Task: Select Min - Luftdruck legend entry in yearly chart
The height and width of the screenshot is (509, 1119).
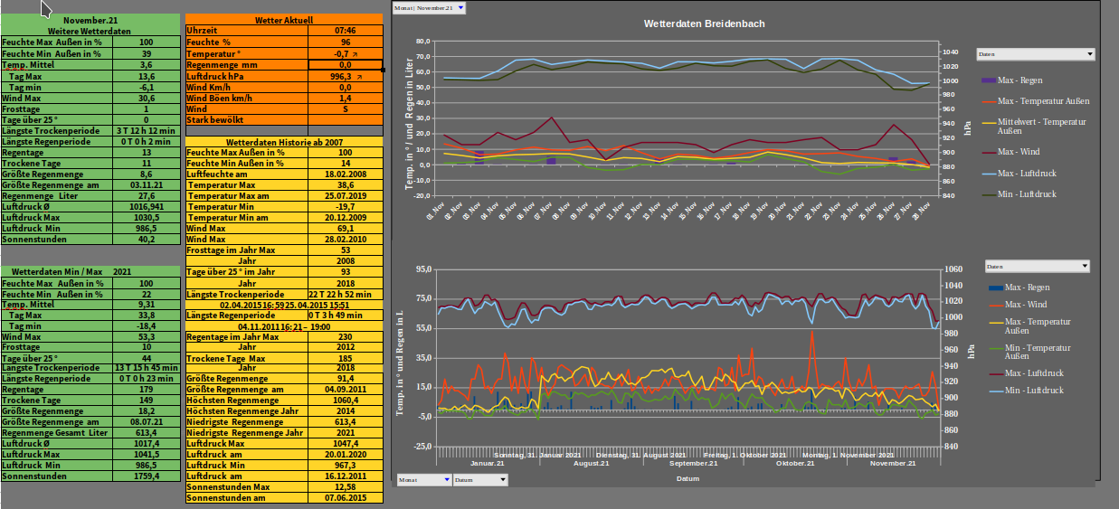Action: click(x=1026, y=391)
